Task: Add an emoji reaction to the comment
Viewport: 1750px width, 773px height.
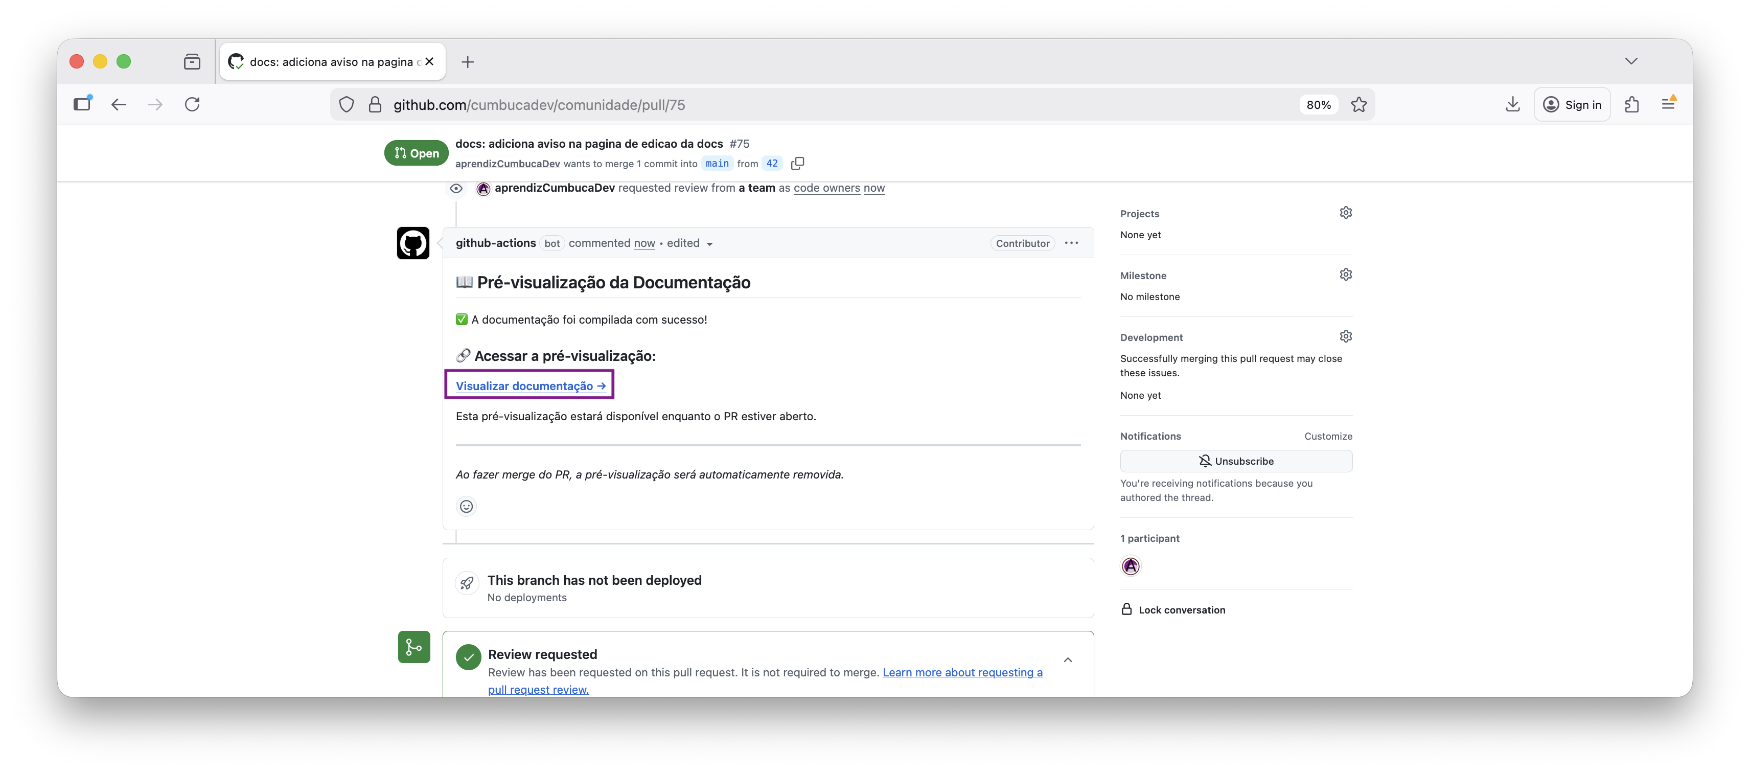Action: coord(466,506)
